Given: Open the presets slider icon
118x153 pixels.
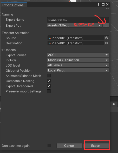Looking at the screenshot, I should [107, 9].
